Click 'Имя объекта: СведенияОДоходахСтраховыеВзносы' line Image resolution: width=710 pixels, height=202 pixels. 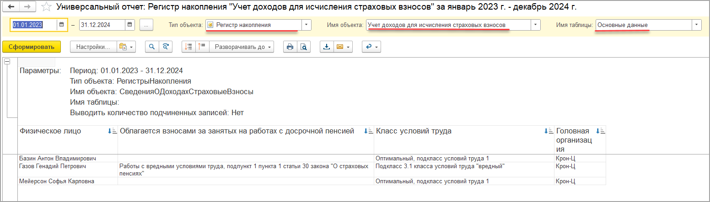[x=161, y=92]
